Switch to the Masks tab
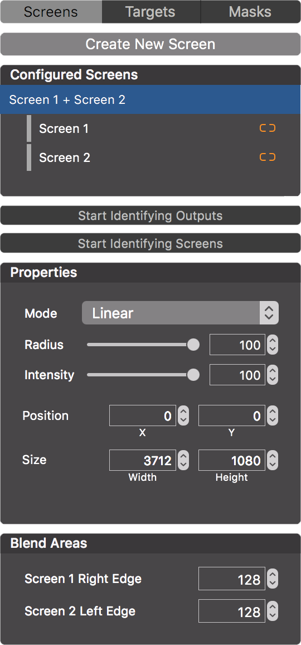 (250, 12)
